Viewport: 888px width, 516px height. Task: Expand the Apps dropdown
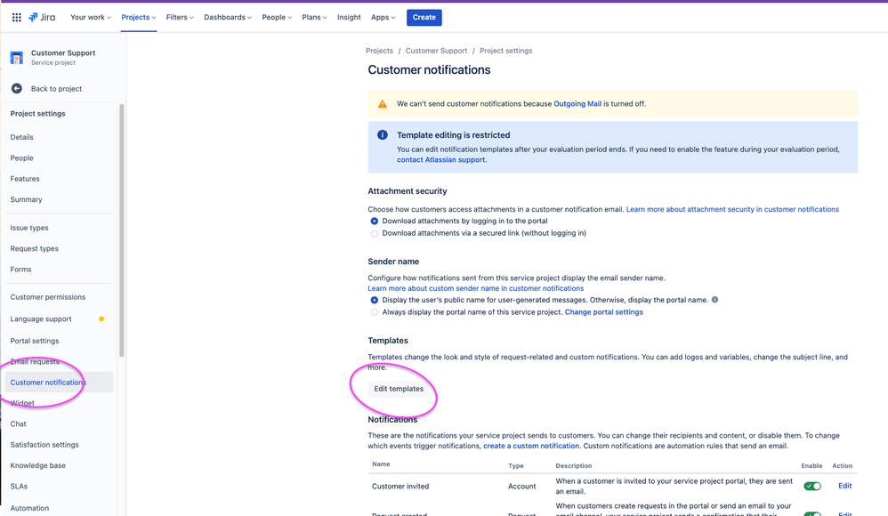click(x=383, y=16)
